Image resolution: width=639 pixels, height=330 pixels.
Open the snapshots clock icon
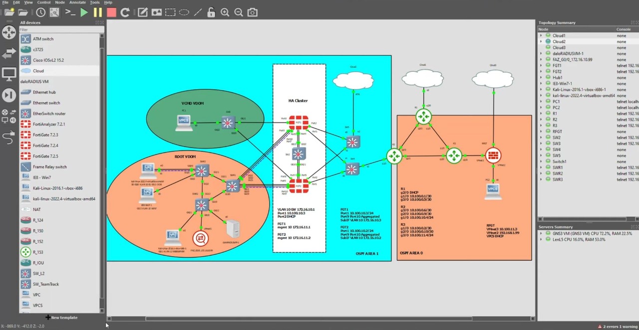(41, 12)
